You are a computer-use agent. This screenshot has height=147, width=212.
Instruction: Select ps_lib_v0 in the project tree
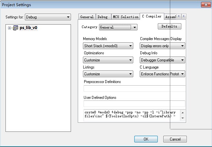(28, 28)
